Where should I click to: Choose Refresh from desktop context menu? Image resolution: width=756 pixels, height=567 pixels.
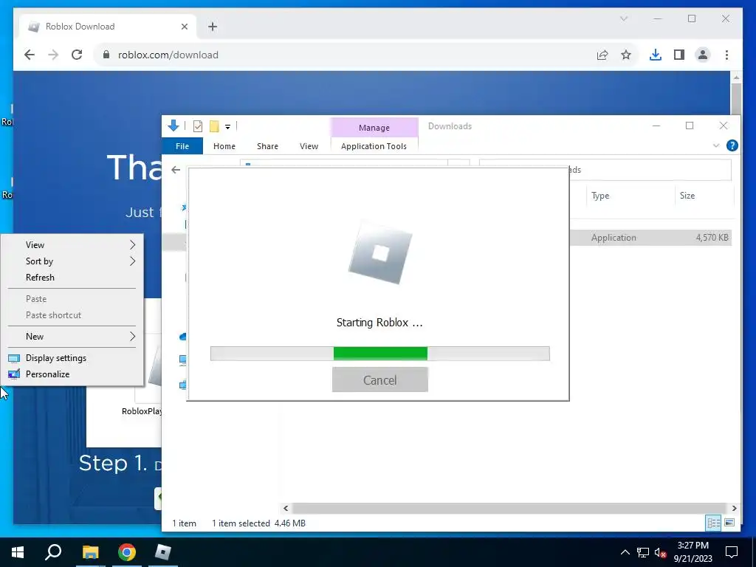click(x=72, y=278)
